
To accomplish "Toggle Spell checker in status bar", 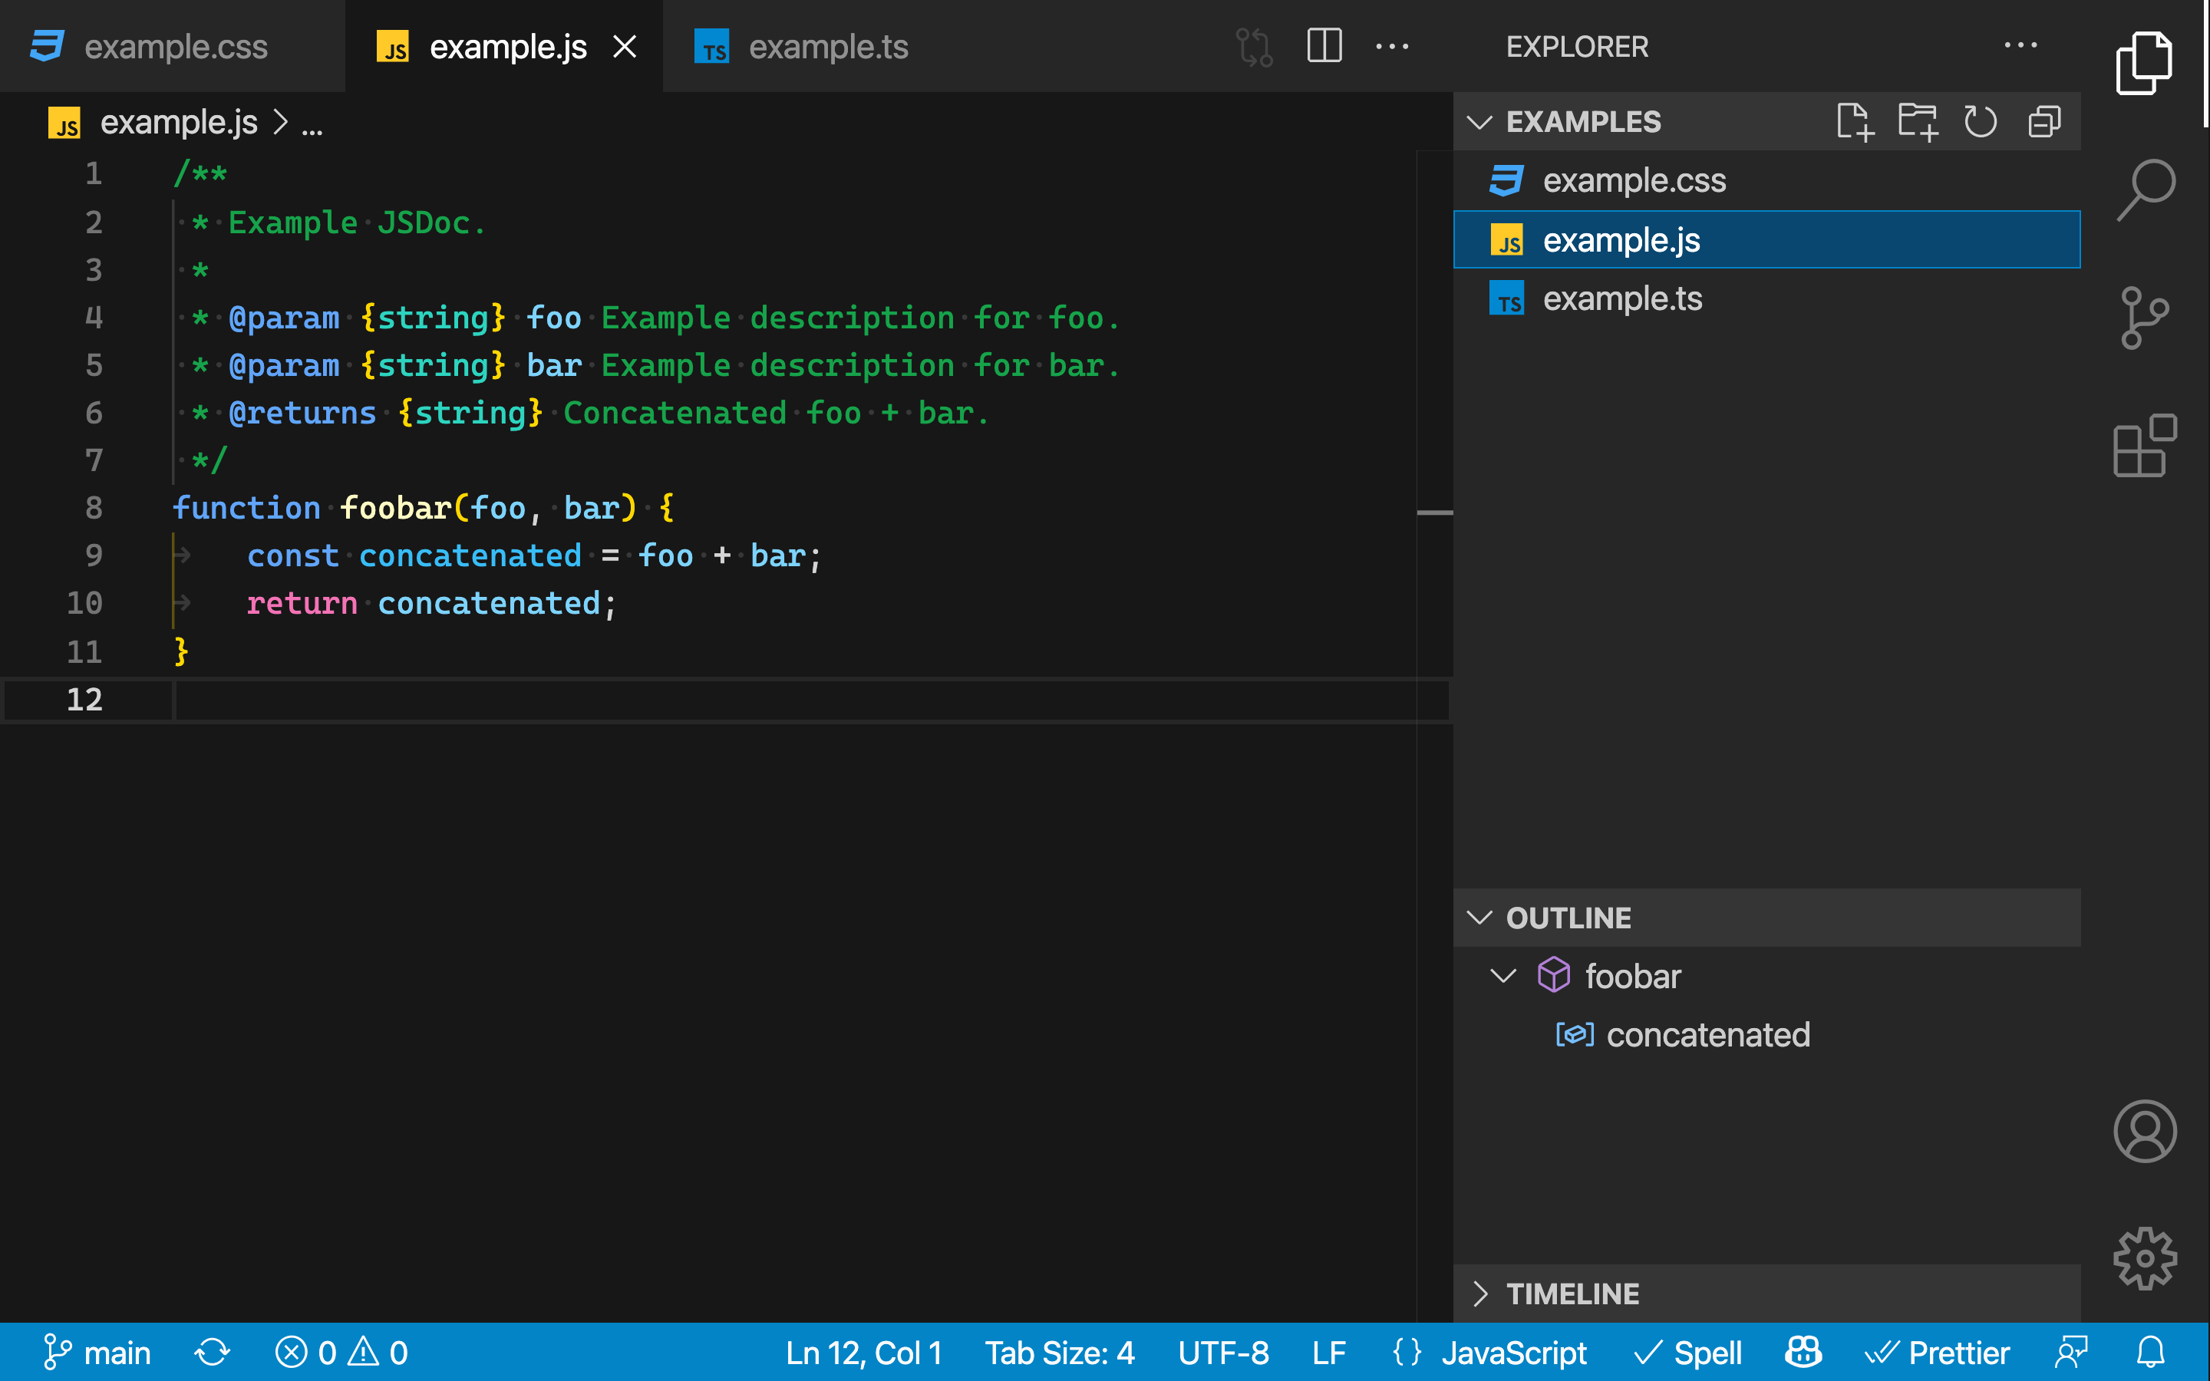I will tap(1687, 1353).
